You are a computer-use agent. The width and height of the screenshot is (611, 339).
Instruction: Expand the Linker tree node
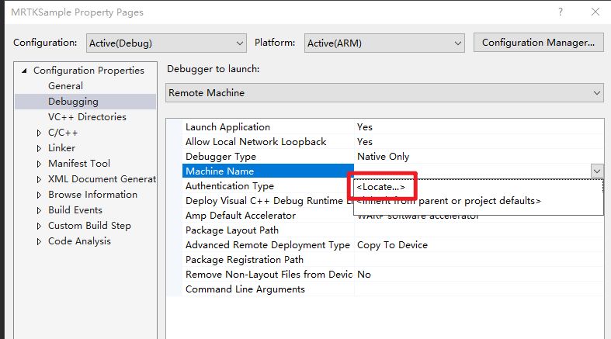[39, 148]
